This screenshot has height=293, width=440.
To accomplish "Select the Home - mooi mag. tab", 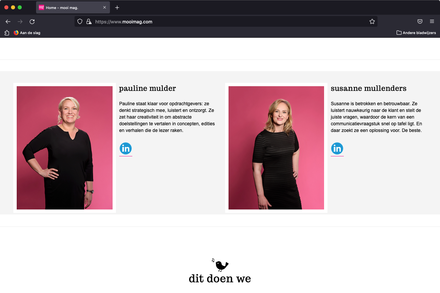I will tap(73, 7).
